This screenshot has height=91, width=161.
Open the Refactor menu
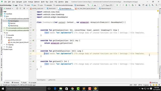[37, 2]
